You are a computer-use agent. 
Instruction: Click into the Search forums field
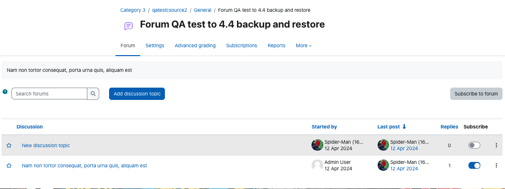point(49,94)
